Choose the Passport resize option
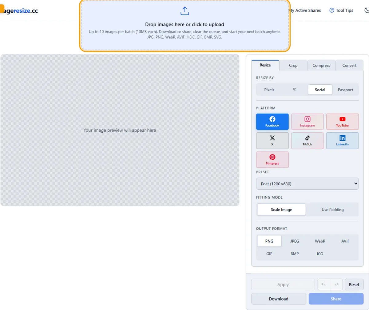This screenshot has height=310, width=369. [346, 90]
